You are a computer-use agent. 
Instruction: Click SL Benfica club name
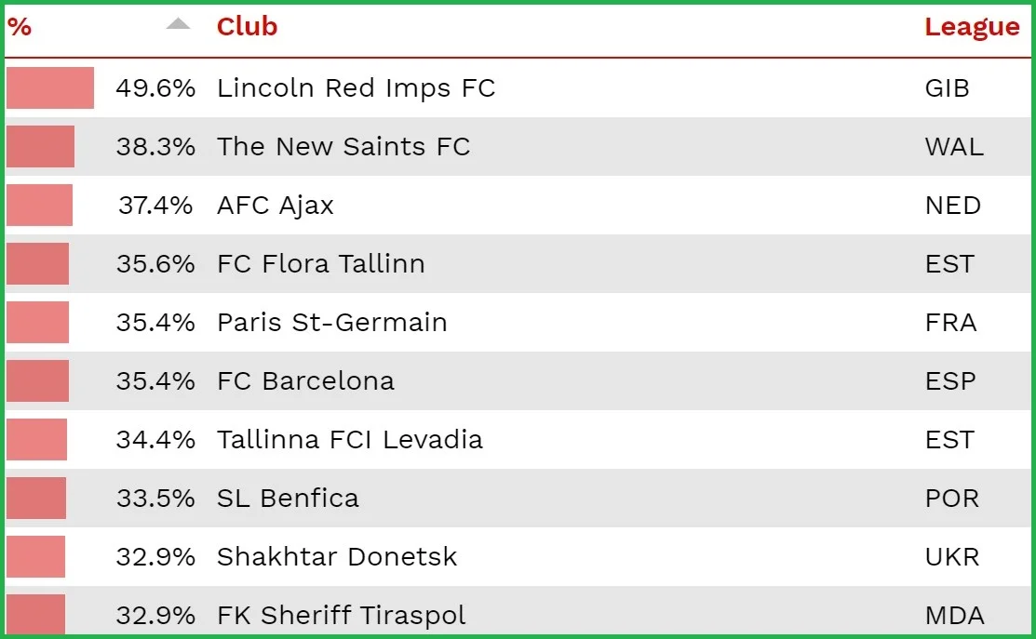pos(288,499)
